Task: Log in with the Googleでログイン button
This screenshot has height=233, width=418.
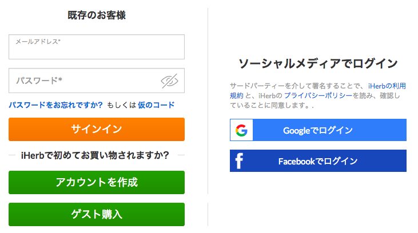Action: [318, 130]
